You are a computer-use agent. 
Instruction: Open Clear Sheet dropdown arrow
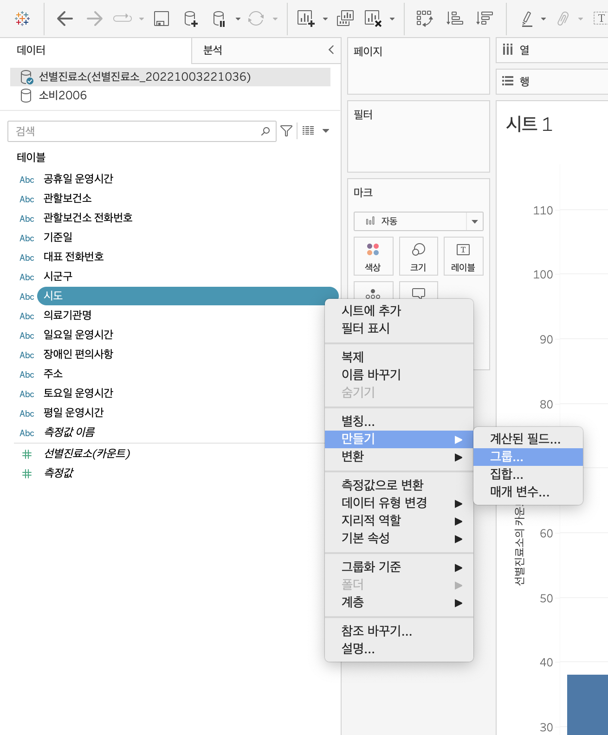tap(392, 19)
